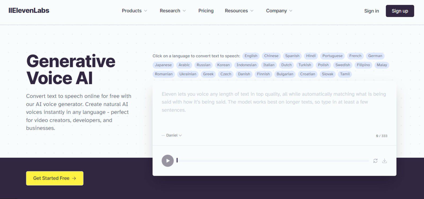The image size is (424, 199).
Task: Click the download audio icon
Action: coord(385,161)
